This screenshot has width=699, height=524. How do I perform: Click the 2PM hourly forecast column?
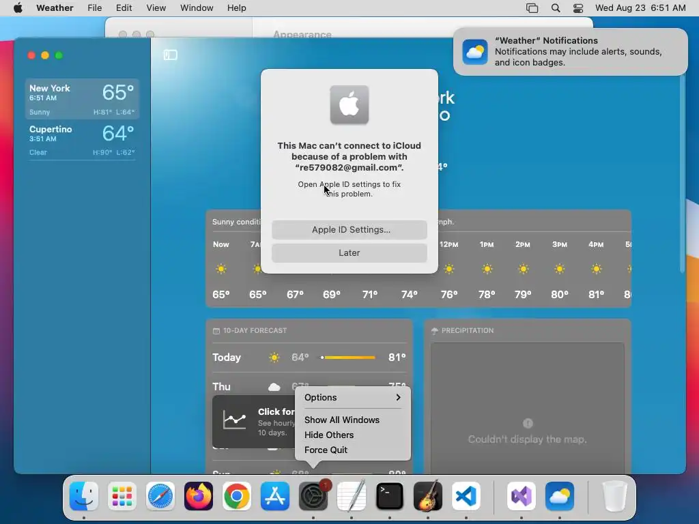point(523,269)
